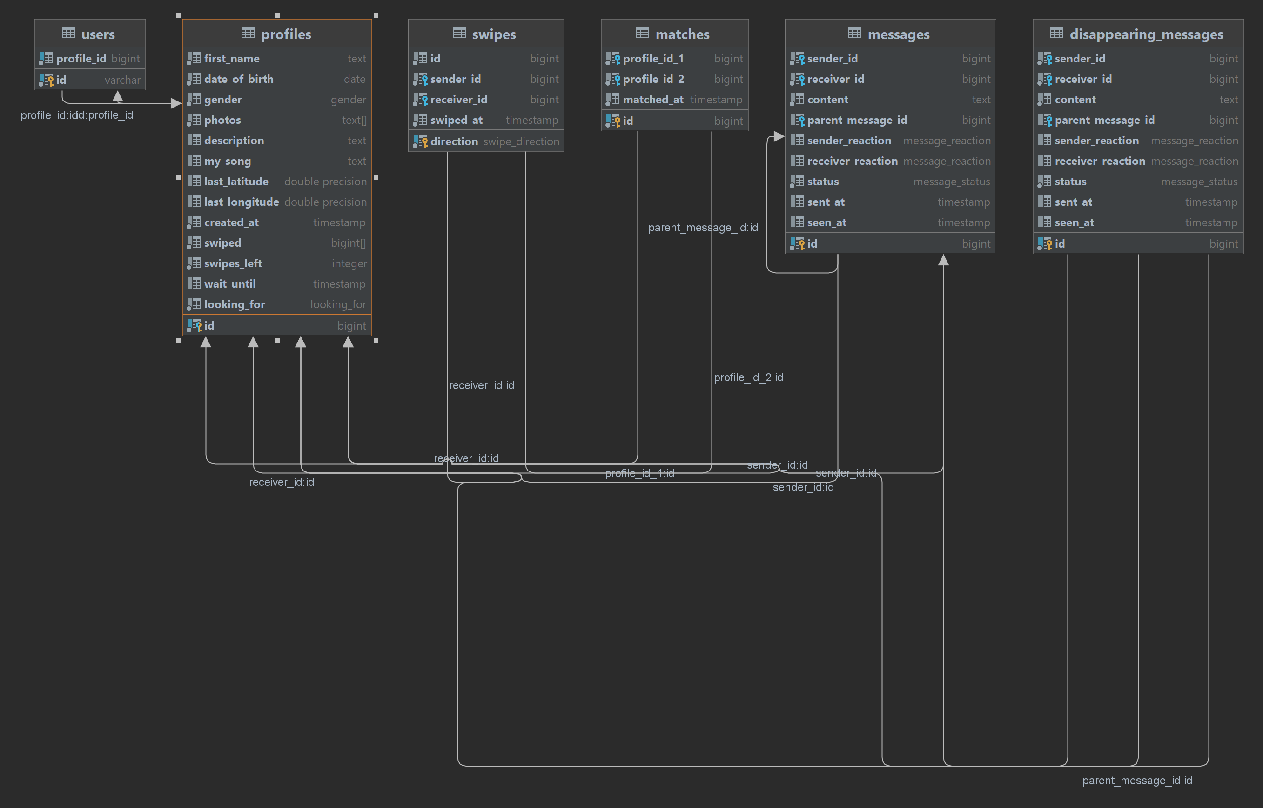Select the swiped column in profiles
The height and width of the screenshot is (808, 1263).
[x=277, y=243]
